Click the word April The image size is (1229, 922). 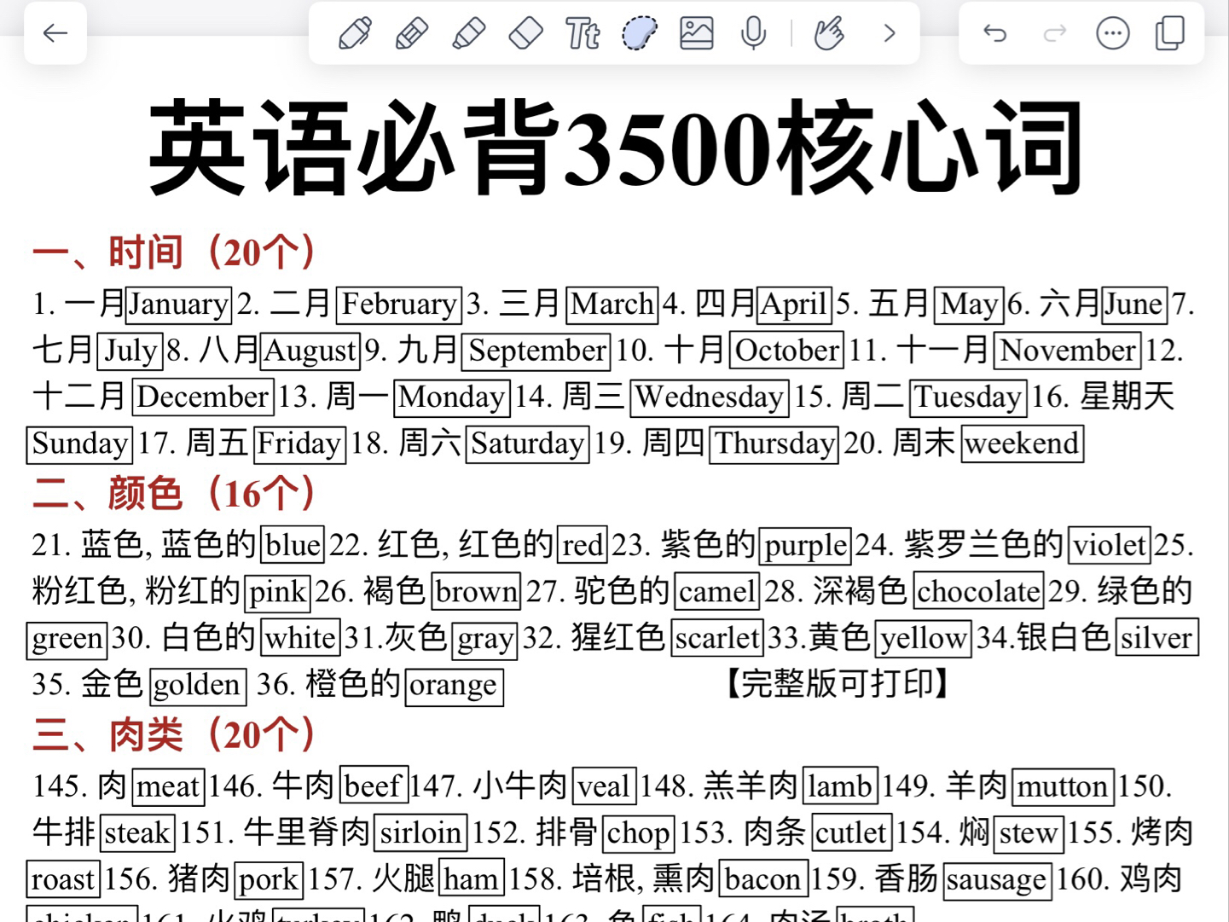click(794, 304)
